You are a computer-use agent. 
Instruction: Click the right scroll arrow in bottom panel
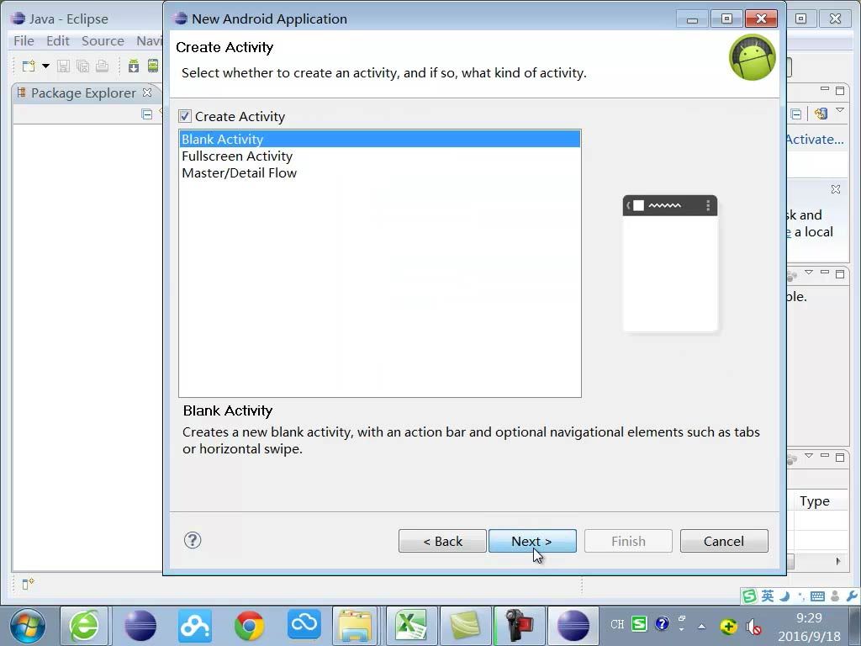click(838, 561)
